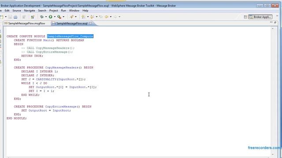The width and height of the screenshot is (282, 158).
Task: Click the editor scrollbar down arrow
Action: [273, 154]
